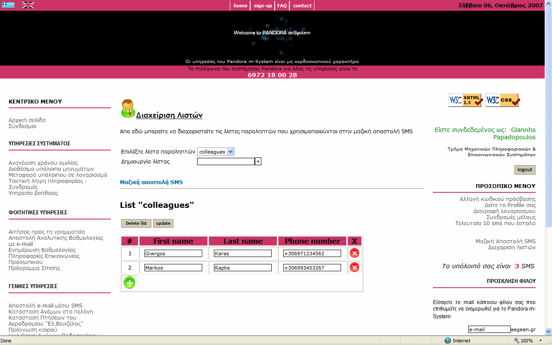
Task: Open the Σύνδεσμοι link
Action: pyautogui.click(x=22, y=126)
